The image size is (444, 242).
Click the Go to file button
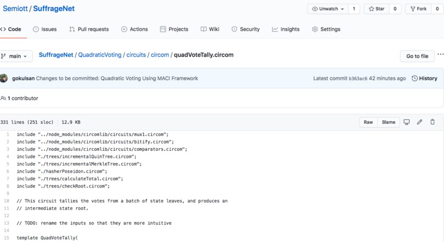point(417,56)
